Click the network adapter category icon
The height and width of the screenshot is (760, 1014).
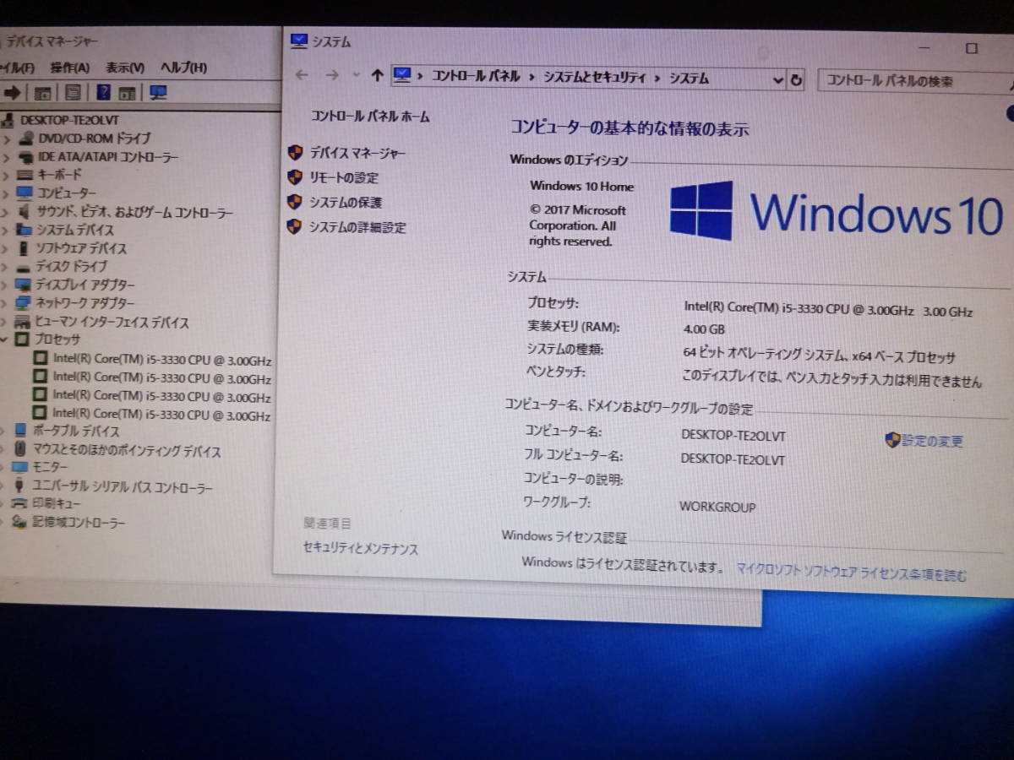[x=23, y=303]
